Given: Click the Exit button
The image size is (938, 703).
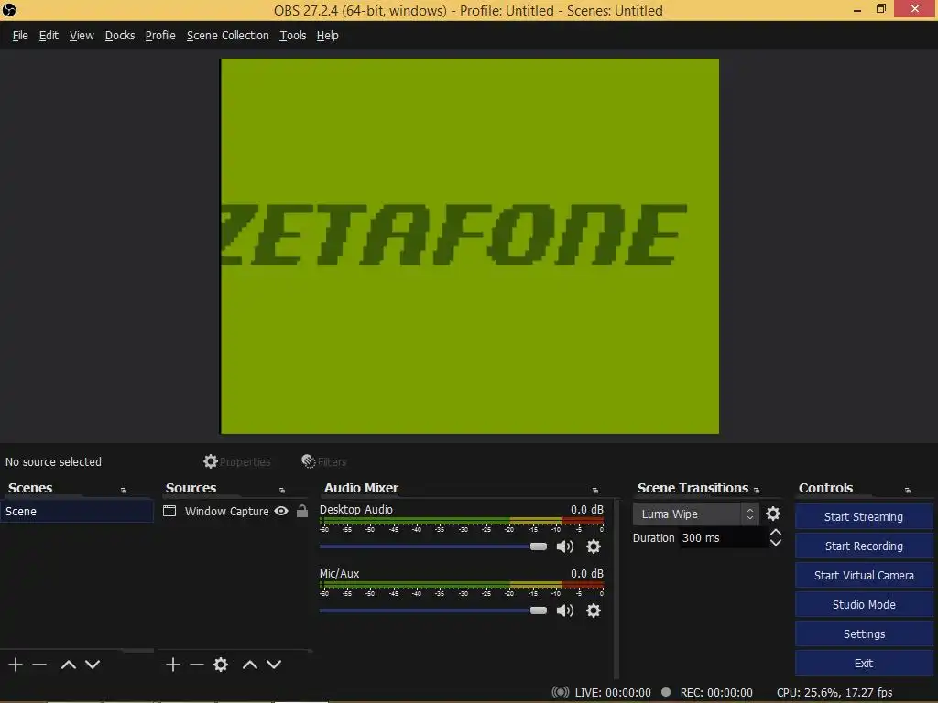Looking at the screenshot, I should point(863,663).
